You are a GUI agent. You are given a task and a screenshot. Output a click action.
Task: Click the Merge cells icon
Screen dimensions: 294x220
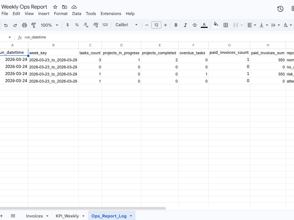tap(235, 25)
